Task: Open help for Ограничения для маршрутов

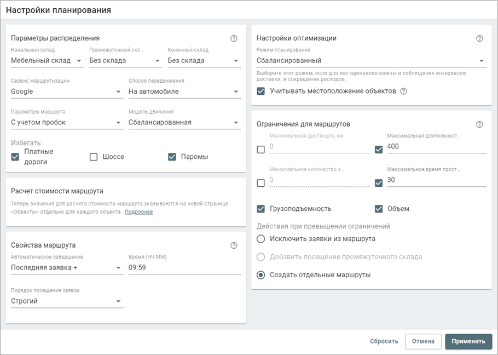Action: click(480, 124)
